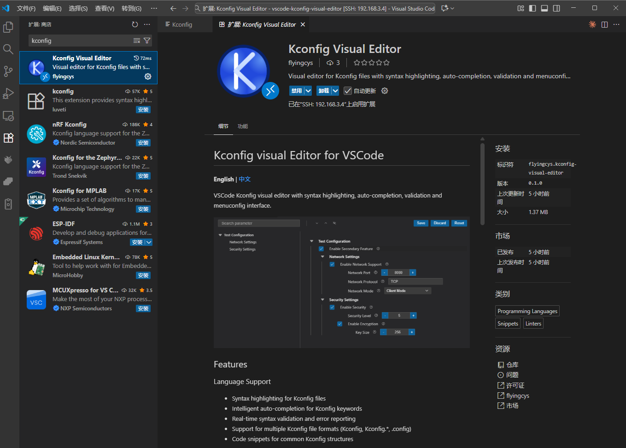Open manage gear for Kconfig Visual Editor list item
Image resolution: width=626 pixels, height=448 pixels.
pyautogui.click(x=148, y=76)
